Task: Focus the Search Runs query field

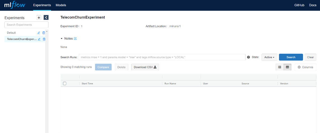Action: 162,57
